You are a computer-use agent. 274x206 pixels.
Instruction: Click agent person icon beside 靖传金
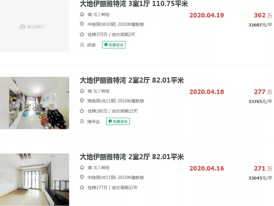click(82, 121)
